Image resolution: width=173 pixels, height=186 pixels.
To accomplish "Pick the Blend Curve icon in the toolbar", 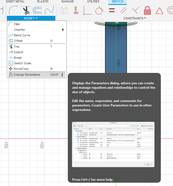I will (49, 10).
